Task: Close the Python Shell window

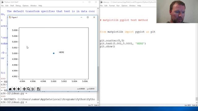Action: point(96,2)
